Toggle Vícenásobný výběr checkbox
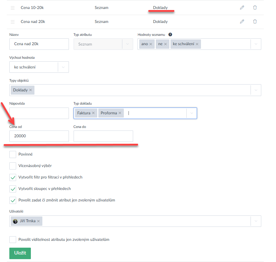The height and width of the screenshot is (262, 276). [x=13, y=166]
